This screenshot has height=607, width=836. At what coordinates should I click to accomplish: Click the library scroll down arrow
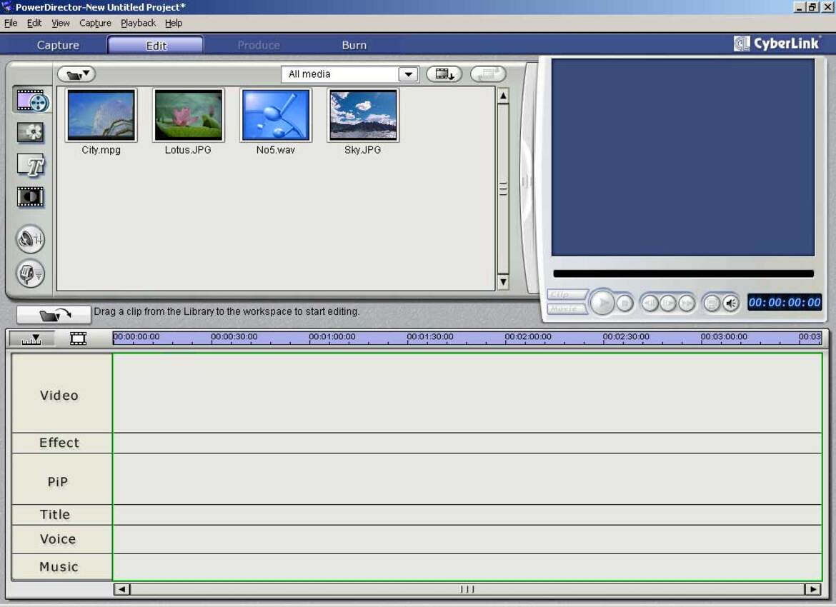503,281
